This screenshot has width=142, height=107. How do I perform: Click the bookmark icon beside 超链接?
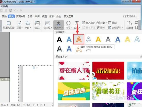tap(137, 27)
